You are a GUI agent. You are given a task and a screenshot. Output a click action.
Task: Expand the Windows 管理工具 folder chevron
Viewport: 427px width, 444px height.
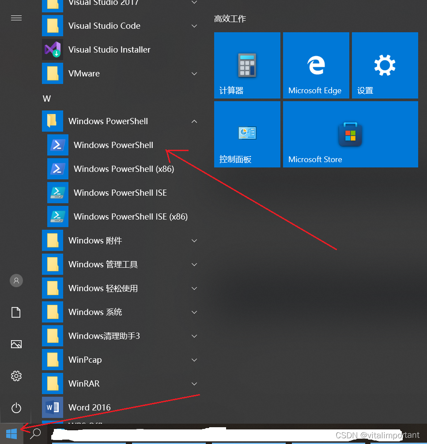tap(194, 265)
